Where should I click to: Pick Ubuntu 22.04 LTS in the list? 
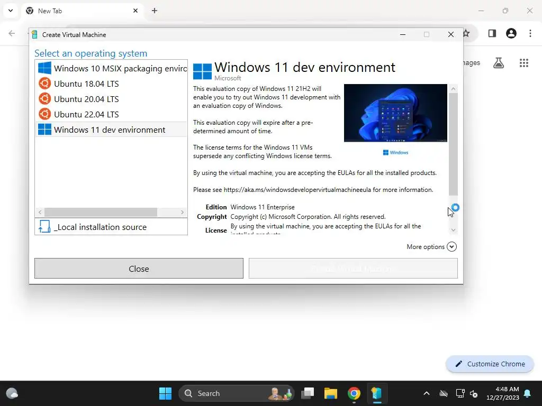(x=111, y=114)
